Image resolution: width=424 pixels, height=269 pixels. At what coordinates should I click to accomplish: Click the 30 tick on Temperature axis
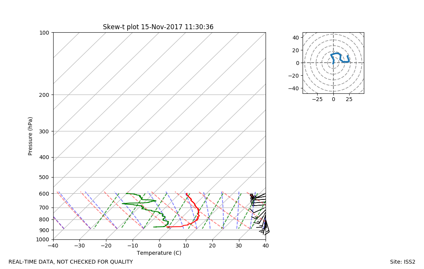pos(239,246)
